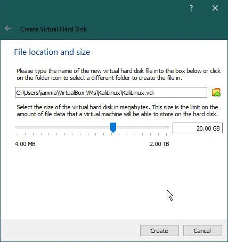Close the Create Virtual Hard Disk dialog

pos(215,8)
